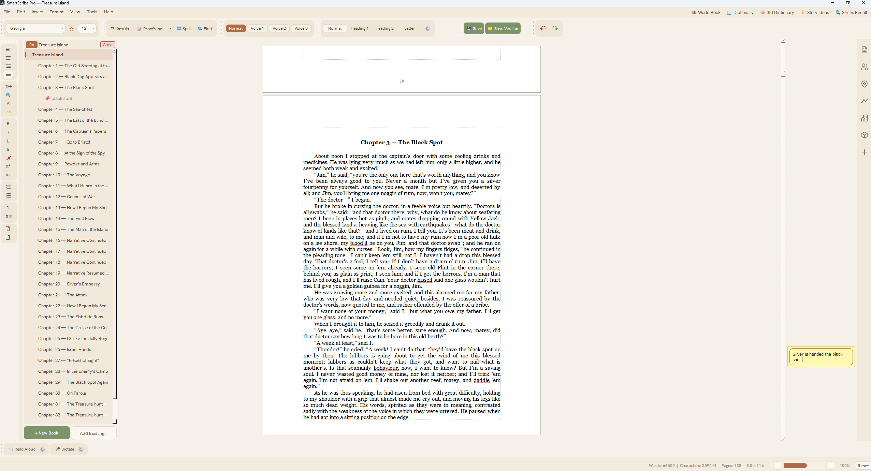Click the magnifier icon in left toolbar

click(x=8, y=95)
